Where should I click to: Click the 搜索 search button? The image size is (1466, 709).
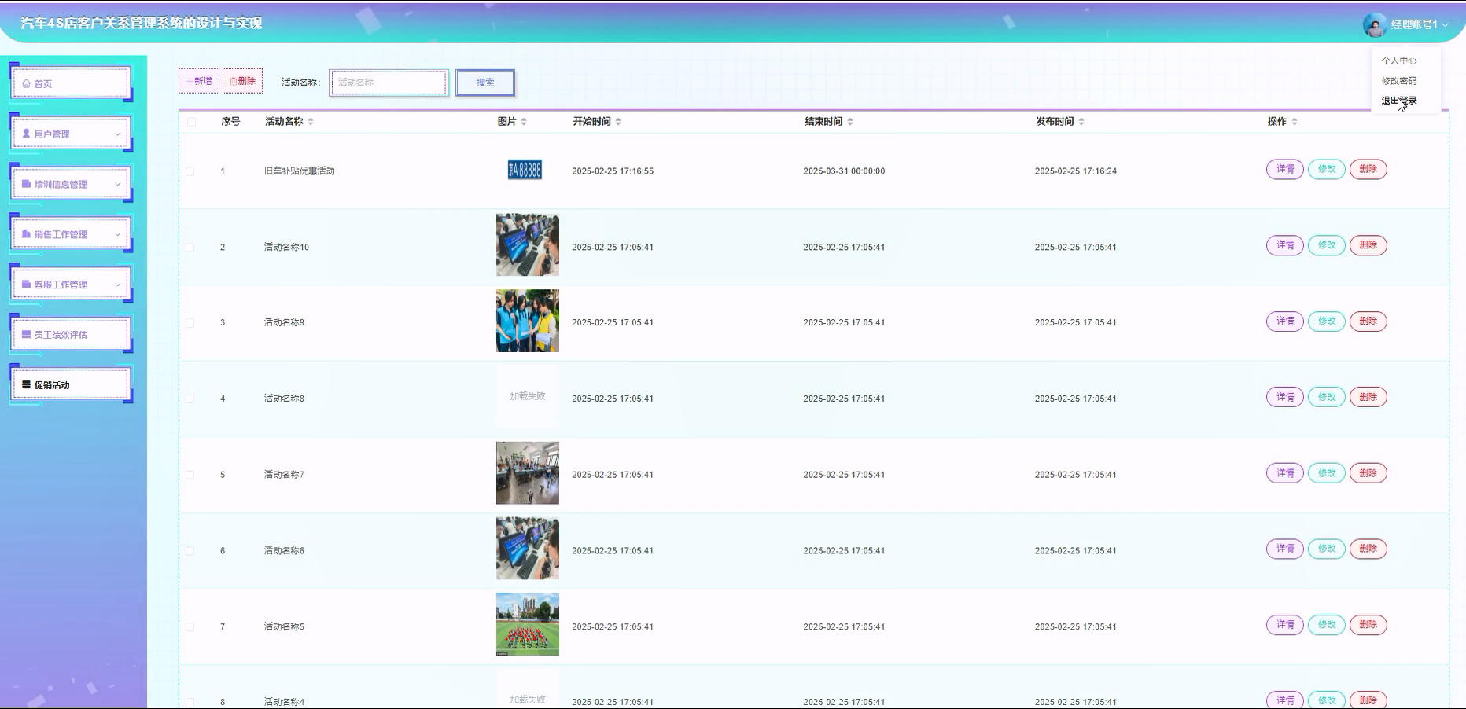485,83
